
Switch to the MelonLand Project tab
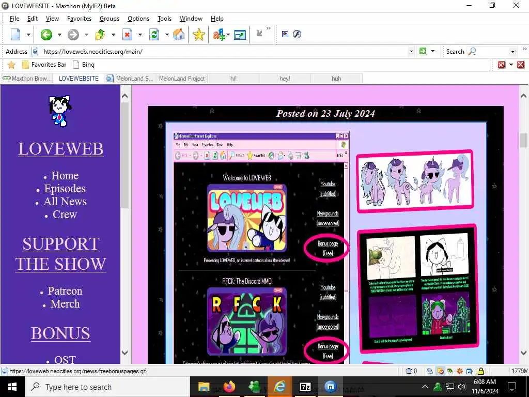click(182, 79)
